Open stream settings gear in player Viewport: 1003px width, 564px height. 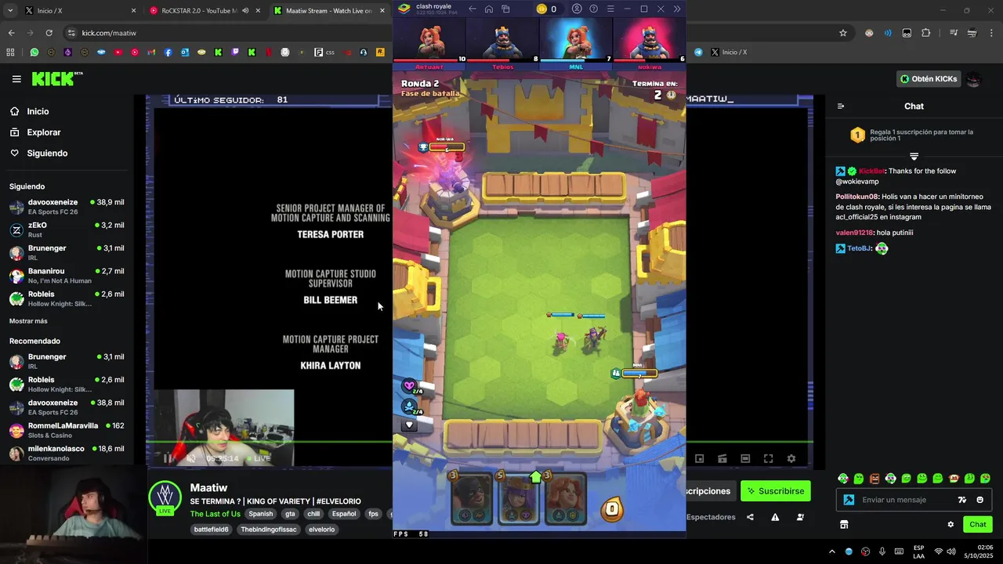point(791,459)
